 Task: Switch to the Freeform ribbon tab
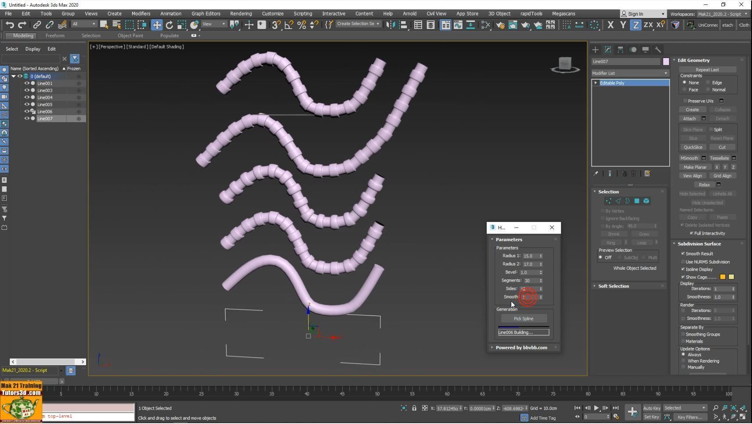[55, 36]
